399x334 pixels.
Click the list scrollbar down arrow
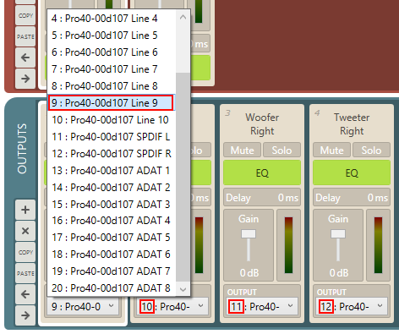click(183, 289)
